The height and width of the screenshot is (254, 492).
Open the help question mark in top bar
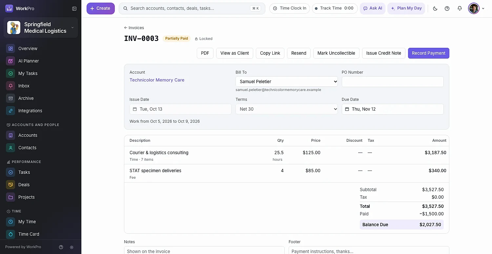(x=447, y=9)
